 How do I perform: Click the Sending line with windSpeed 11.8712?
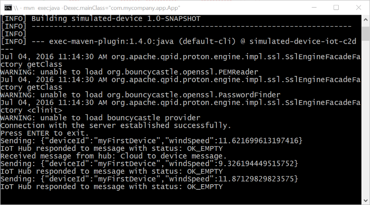[x=149, y=178]
